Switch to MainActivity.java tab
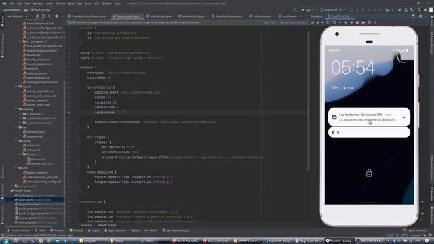 [x=161, y=16]
